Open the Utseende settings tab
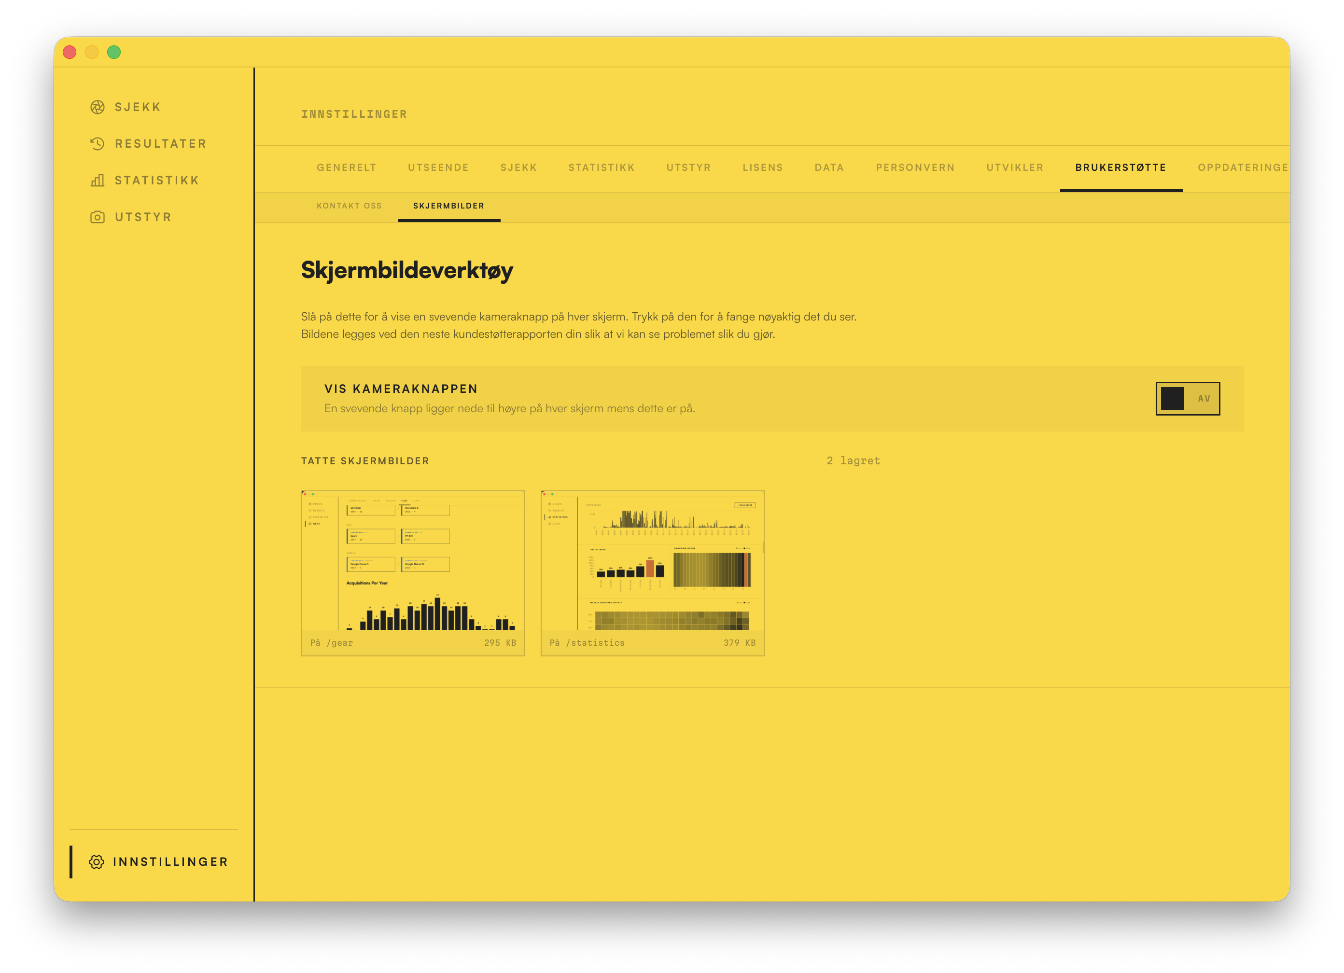 point(438,167)
